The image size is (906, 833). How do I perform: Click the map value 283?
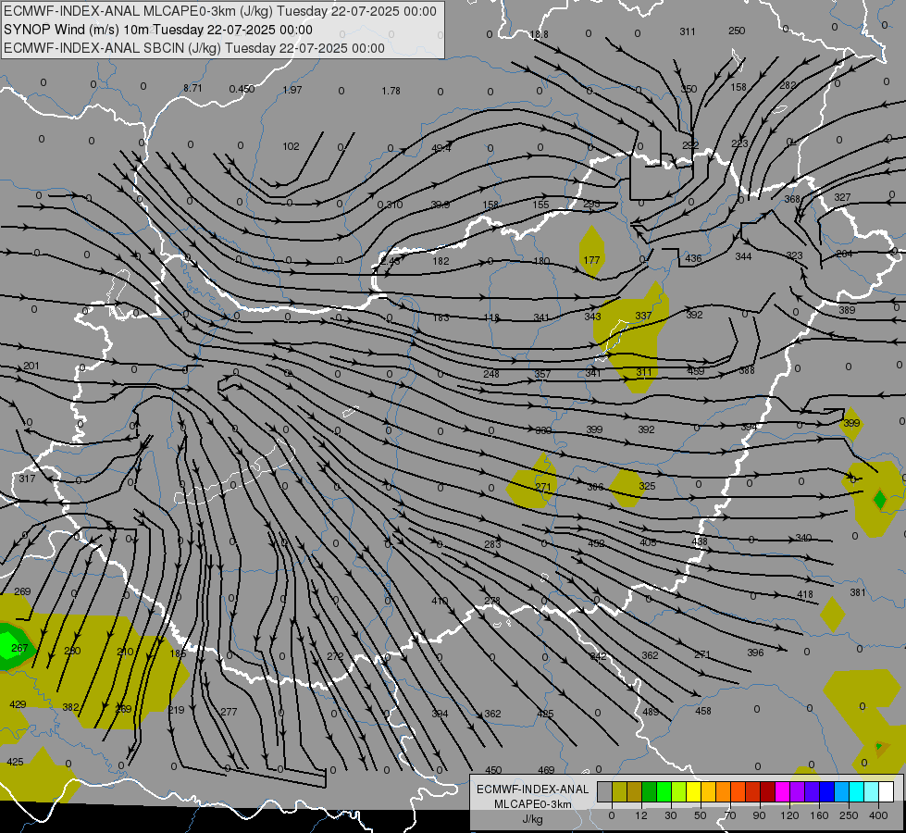coord(492,544)
